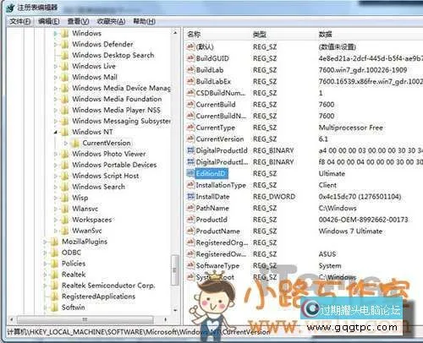Click the CurrentVersion folder icon in tree
Image resolution: width=423 pixels, height=343 pixels.
[x=75, y=143]
